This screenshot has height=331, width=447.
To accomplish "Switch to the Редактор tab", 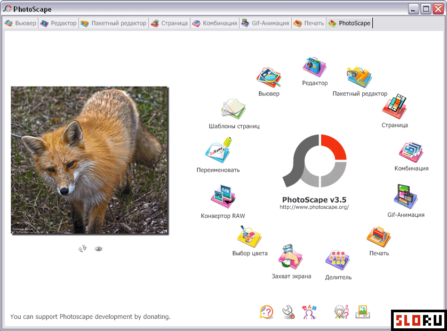I will tap(59, 23).
